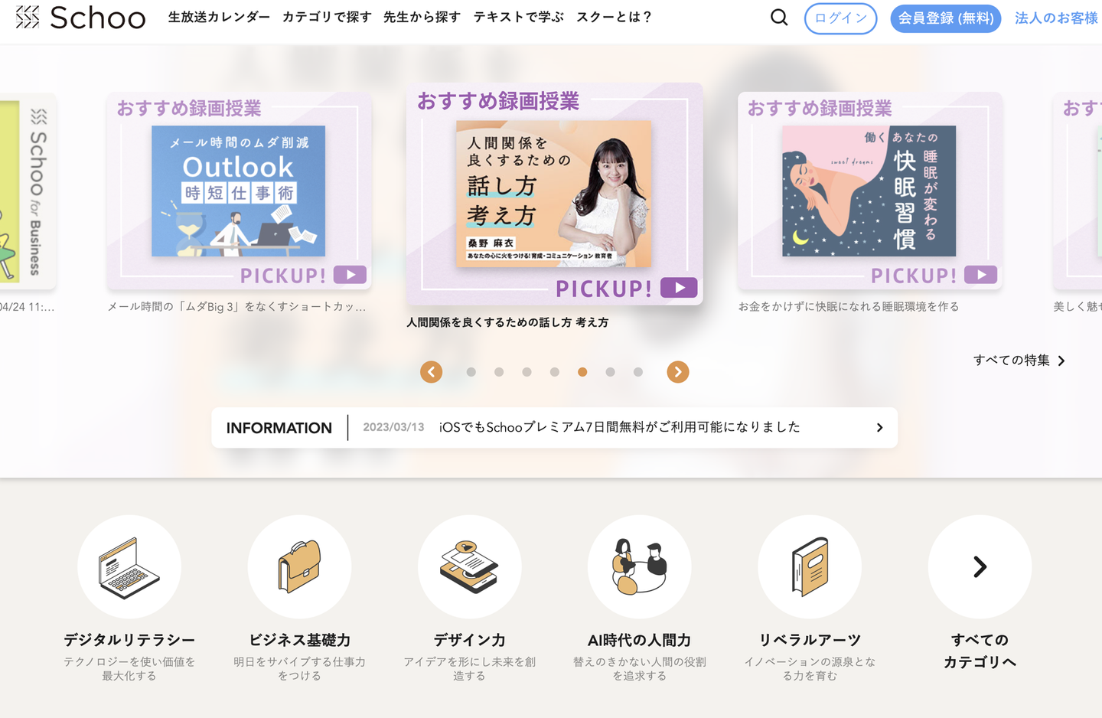The image size is (1102, 718).
Task: Click the 会員登録 (無料) button
Action: [946, 18]
